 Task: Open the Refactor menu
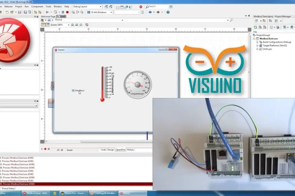9,7
